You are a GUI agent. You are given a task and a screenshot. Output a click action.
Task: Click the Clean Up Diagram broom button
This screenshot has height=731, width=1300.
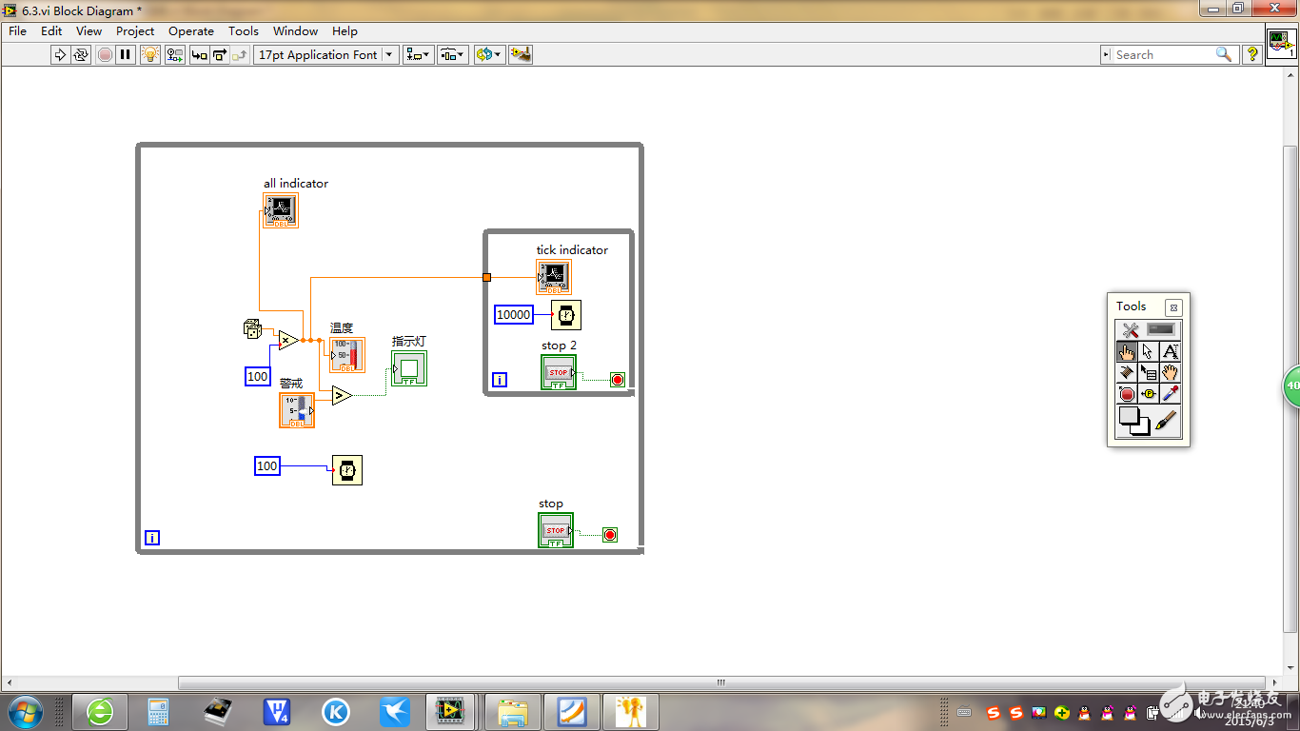520,55
